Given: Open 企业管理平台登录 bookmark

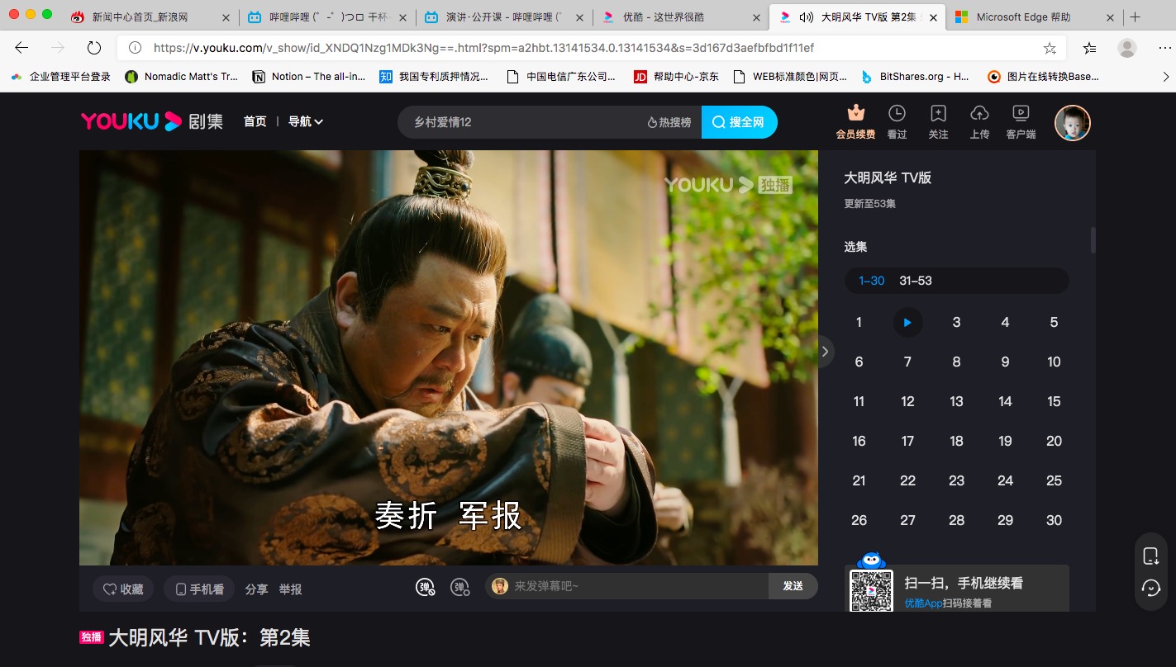Looking at the screenshot, I should 60,77.
